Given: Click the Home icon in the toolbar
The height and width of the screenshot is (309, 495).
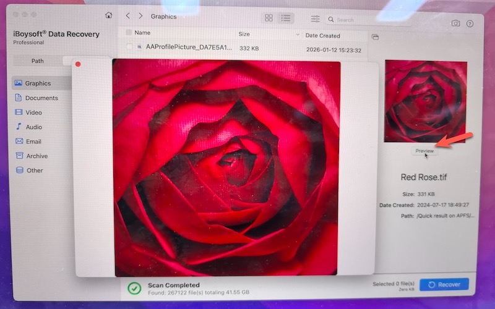Looking at the screenshot, I should (109, 15).
